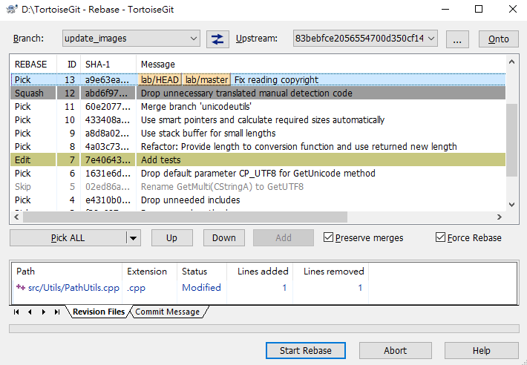
Task: Select commit 'Refactor: Provide length to conversion function'
Action: 258,146
